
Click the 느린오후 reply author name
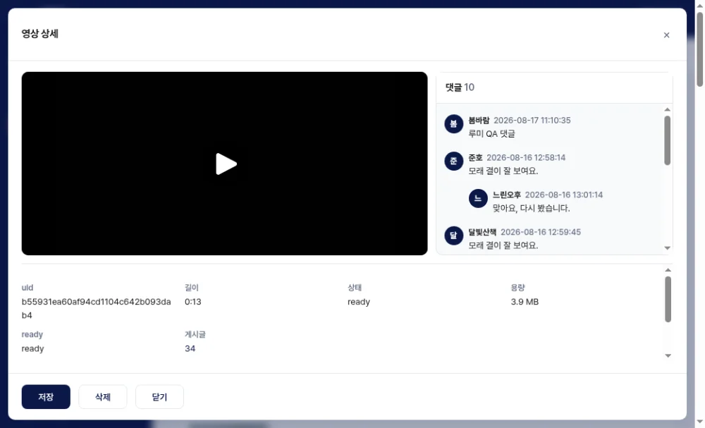coord(506,195)
